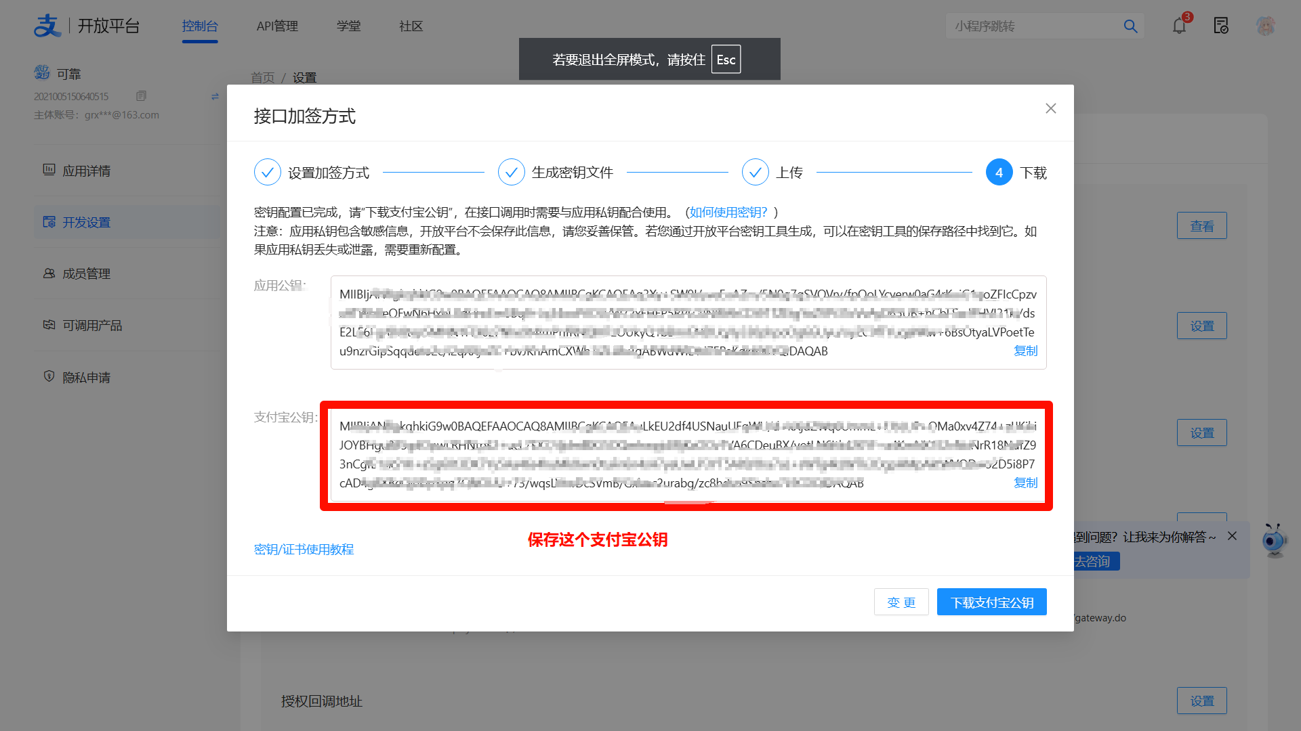Click the Alipay open platform logo
The image size is (1301, 731).
click(47, 25)
